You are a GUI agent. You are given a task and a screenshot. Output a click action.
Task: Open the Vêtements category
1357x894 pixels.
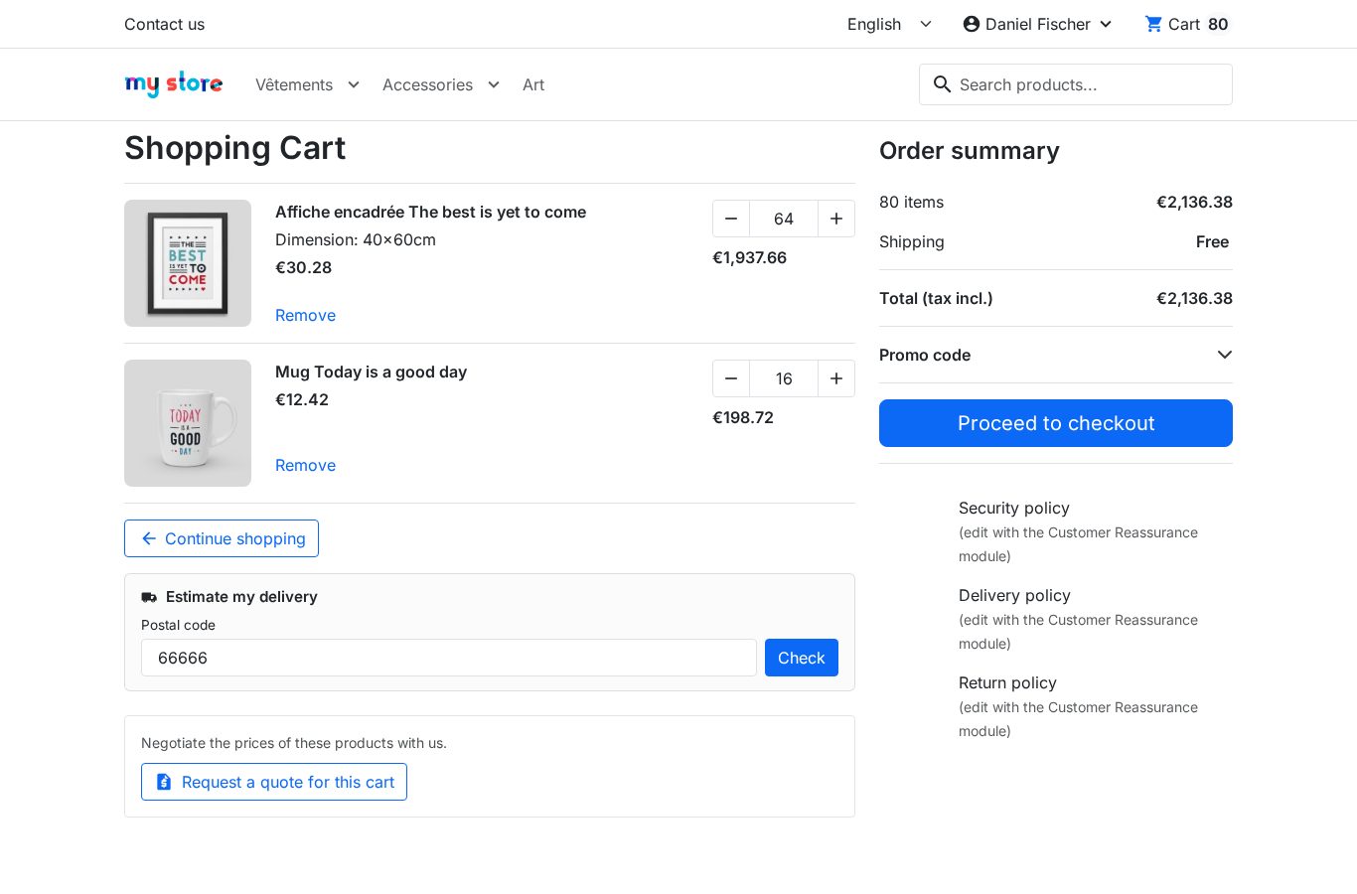pyautogui.click(x=294, y=84)
